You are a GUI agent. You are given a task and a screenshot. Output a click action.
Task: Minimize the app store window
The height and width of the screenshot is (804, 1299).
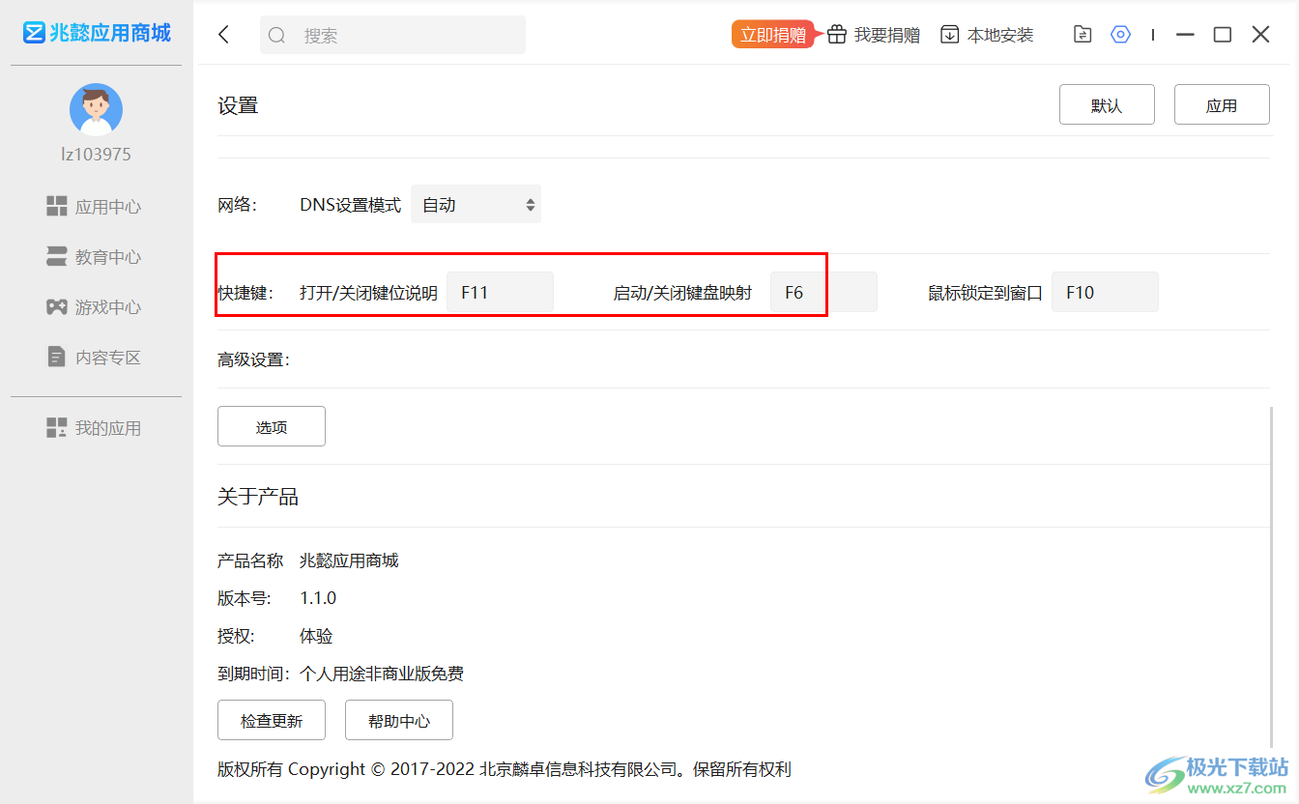coord(1186,35)
